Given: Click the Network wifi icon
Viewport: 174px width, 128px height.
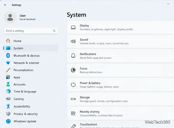Looking at the screenshot, I should [x=8, y=63].
